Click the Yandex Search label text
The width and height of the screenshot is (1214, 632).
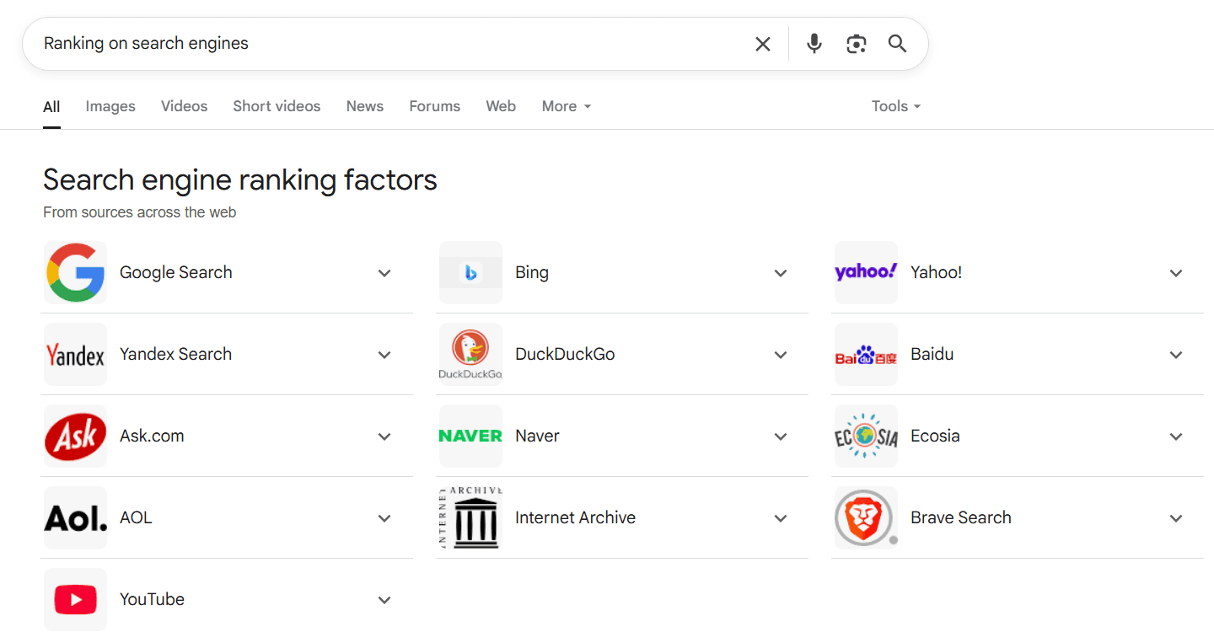tap(175, 354)
